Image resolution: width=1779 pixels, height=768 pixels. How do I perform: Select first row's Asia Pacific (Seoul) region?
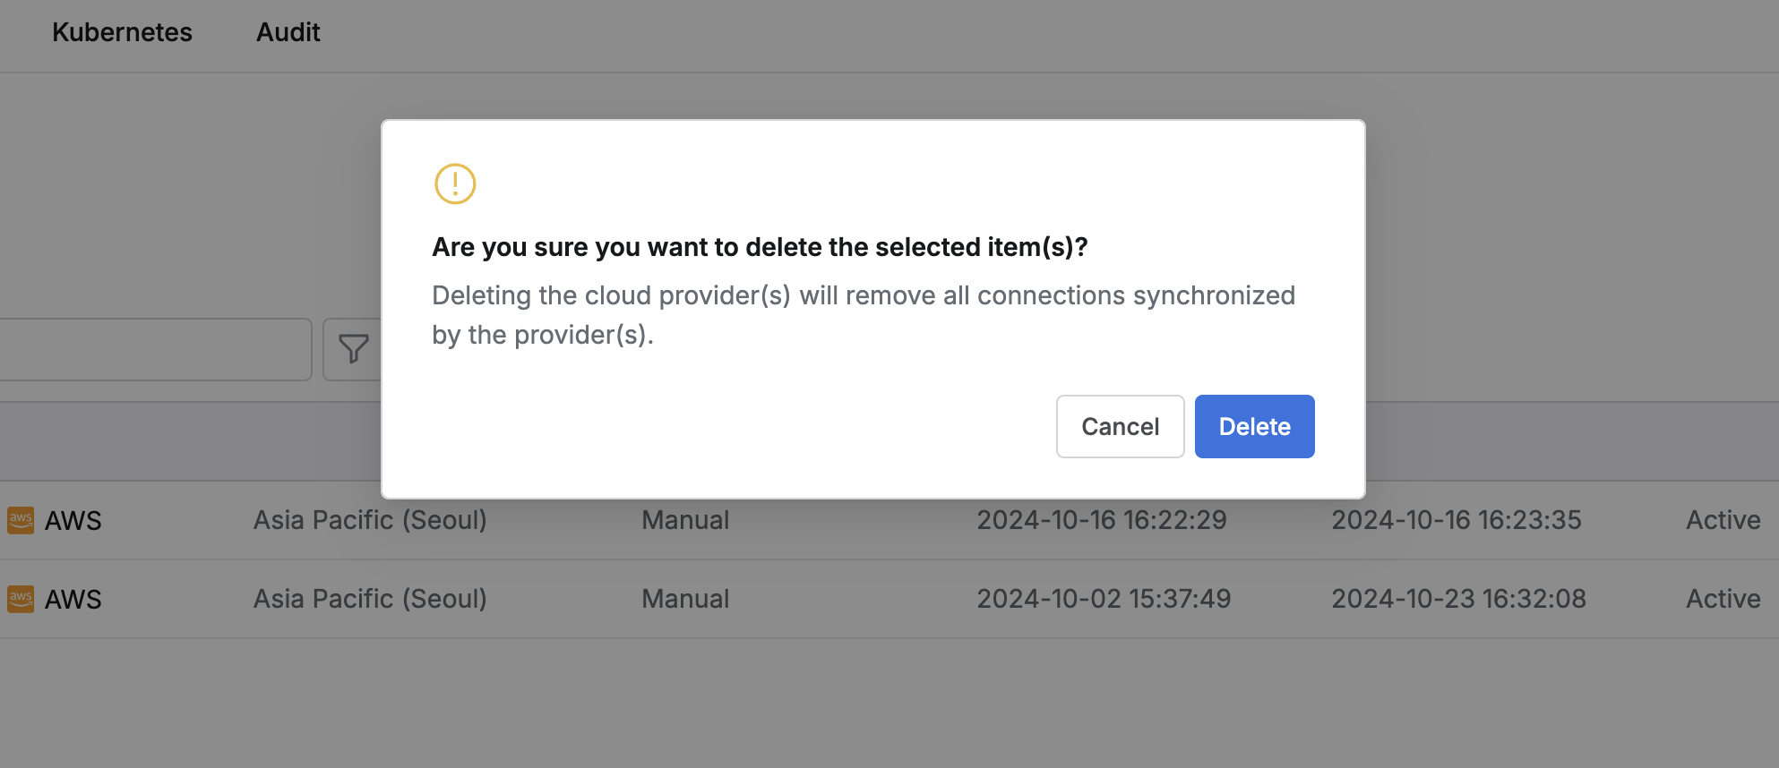pos(370,520)
